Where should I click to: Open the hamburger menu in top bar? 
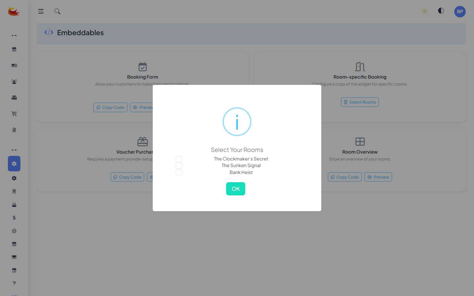41,11
